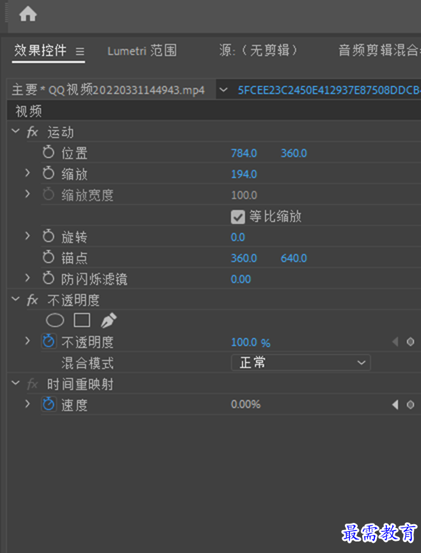Expand the 不透明度 property row

(x=28, y=341)
